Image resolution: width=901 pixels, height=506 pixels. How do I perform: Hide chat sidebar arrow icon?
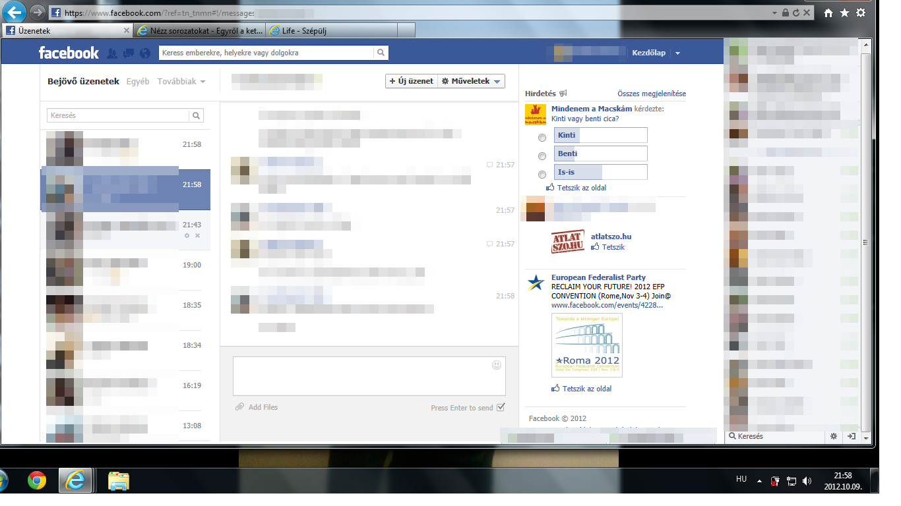[852, 436]
